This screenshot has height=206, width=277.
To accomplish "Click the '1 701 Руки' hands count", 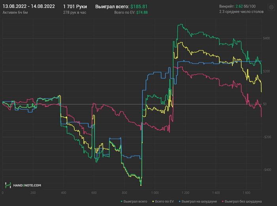I will 75,7.
